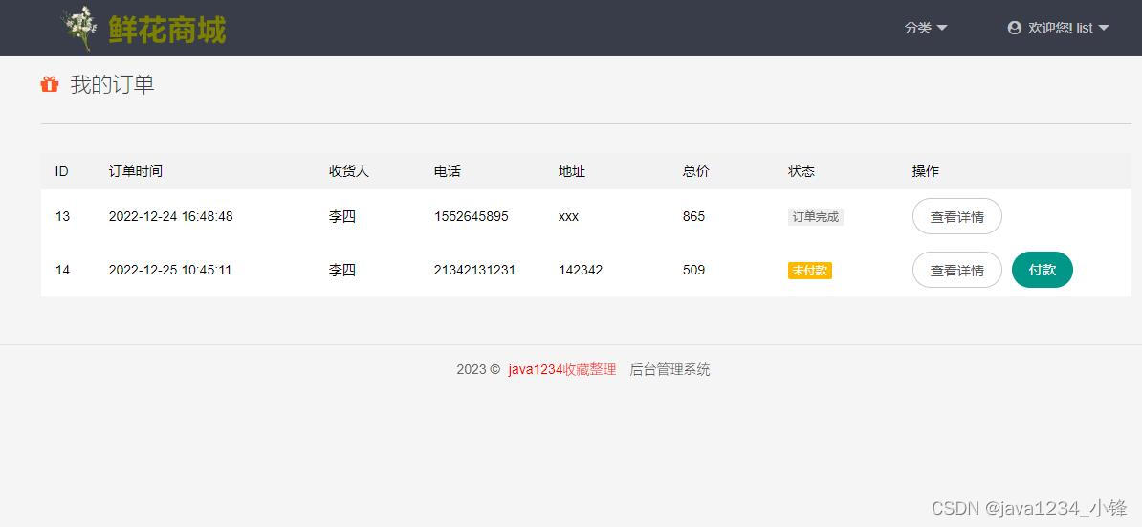Click the ID column header
The width and height of the screenshot is (1142, 527).
(62, 172)
